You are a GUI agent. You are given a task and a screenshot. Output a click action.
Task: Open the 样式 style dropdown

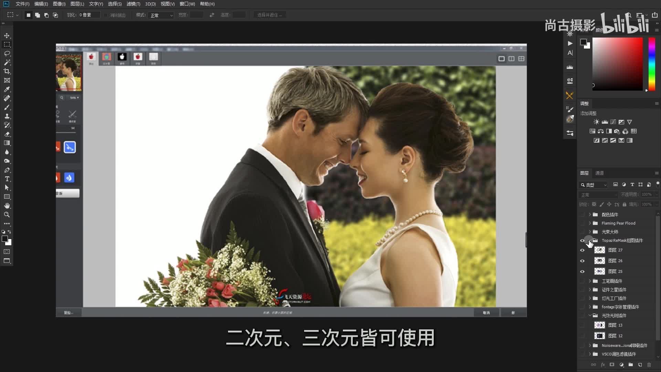pos(161,15)
